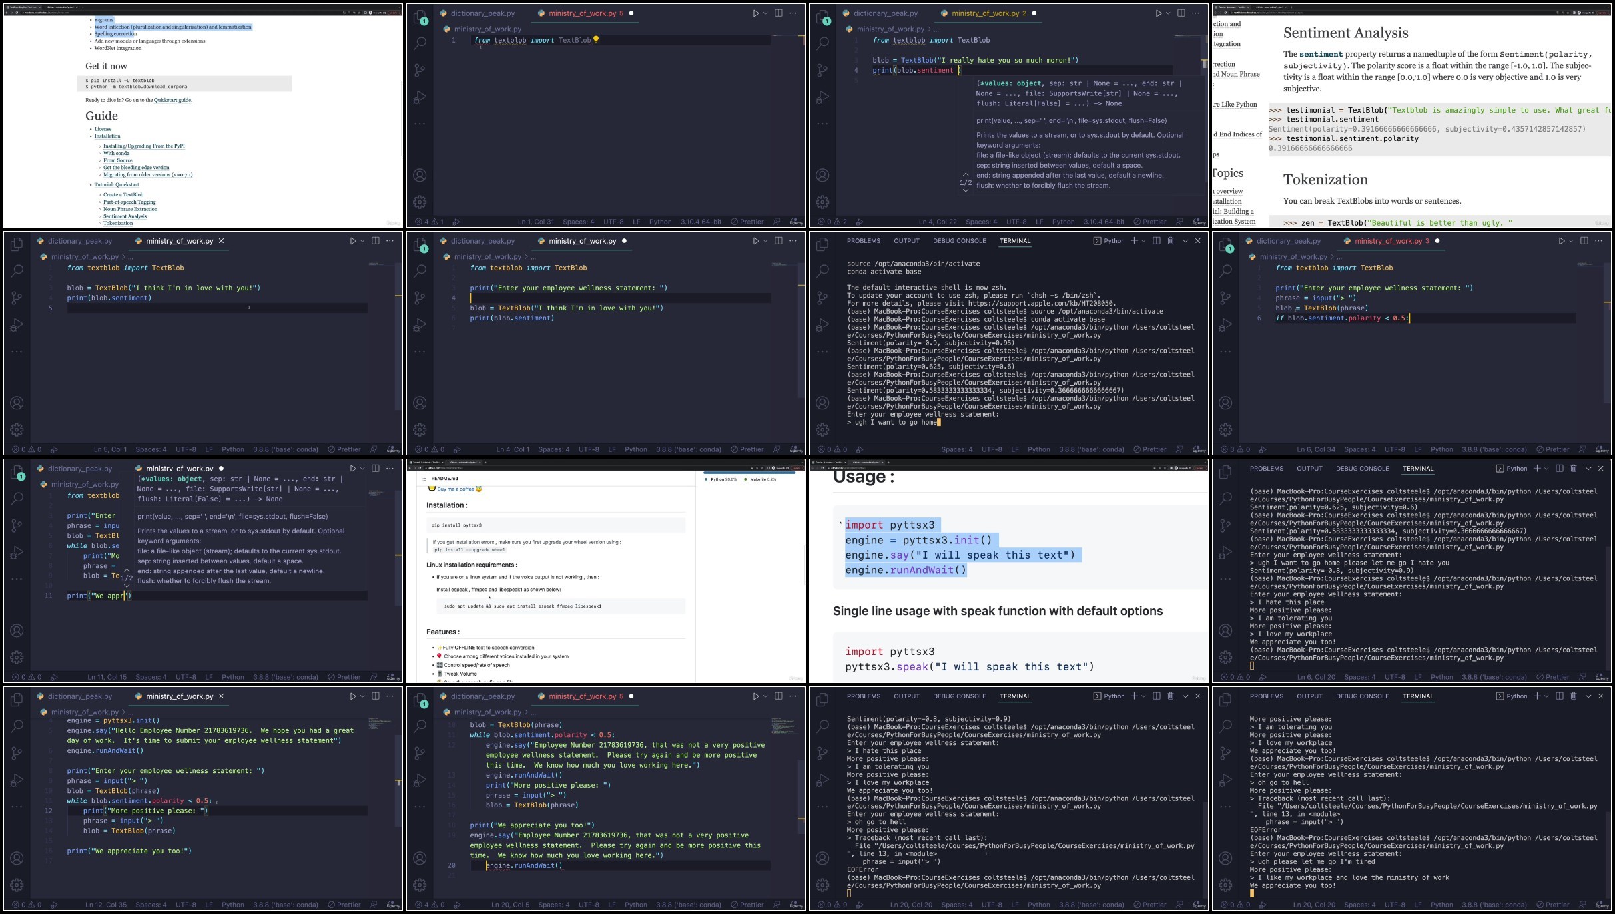
Task: Expand Run dropdown arrow in 'Ln 4, Col 22' window
Action: pos(1168,13)
